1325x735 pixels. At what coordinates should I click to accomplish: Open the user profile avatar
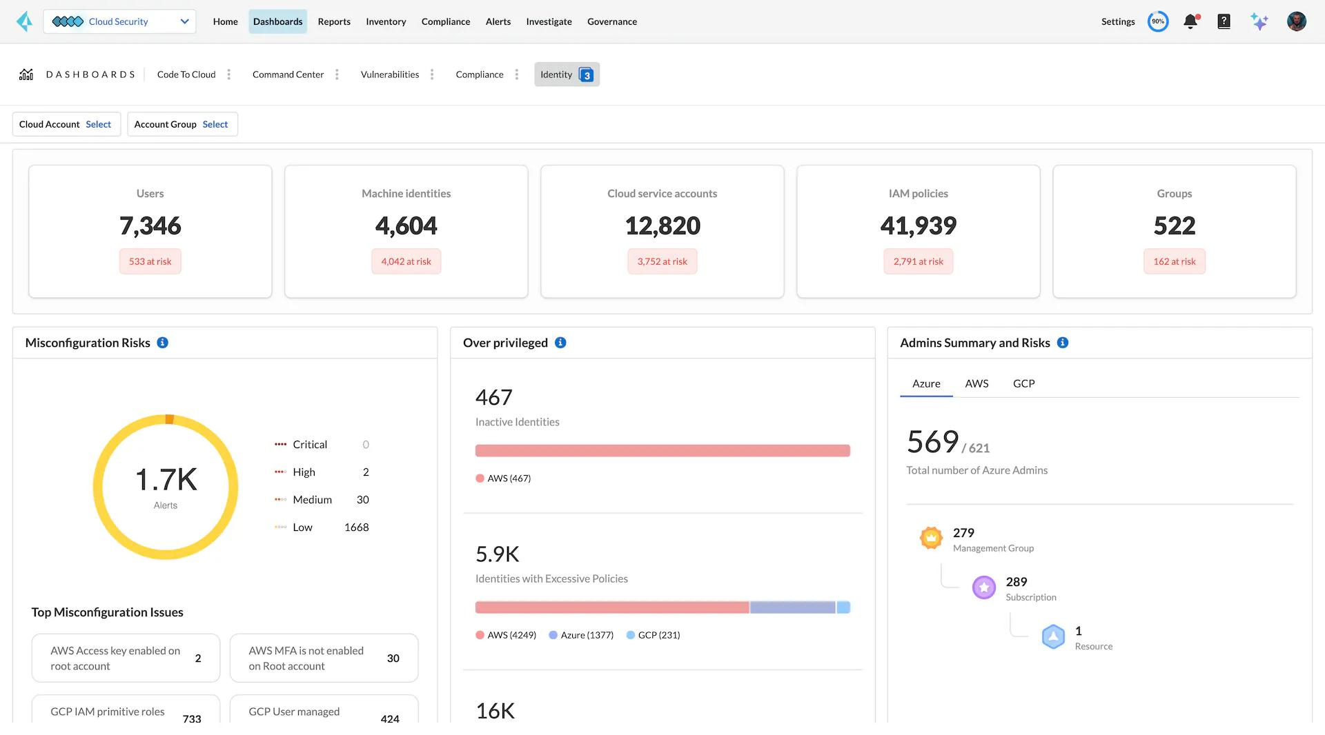click(x=1296, y=21)
